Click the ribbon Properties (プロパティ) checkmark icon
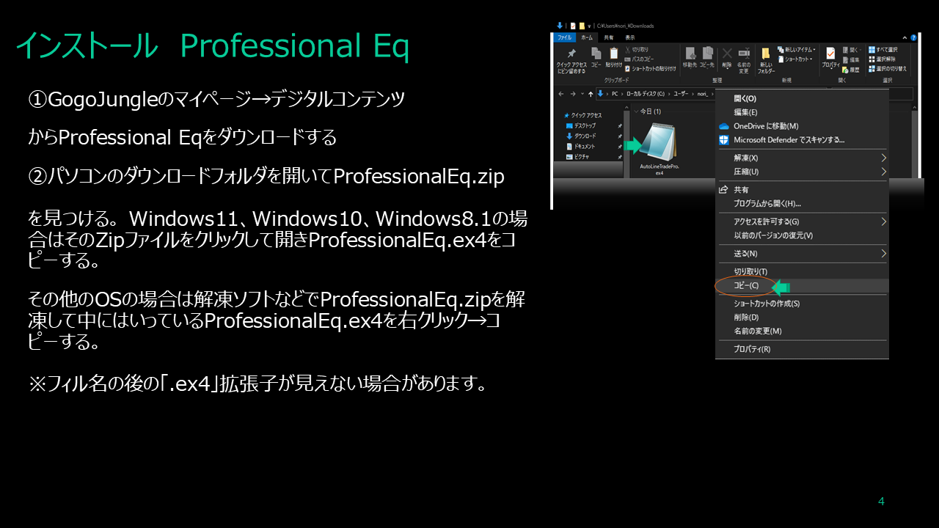This screenshot has width=939, height=528. click(x=830, y=54)
